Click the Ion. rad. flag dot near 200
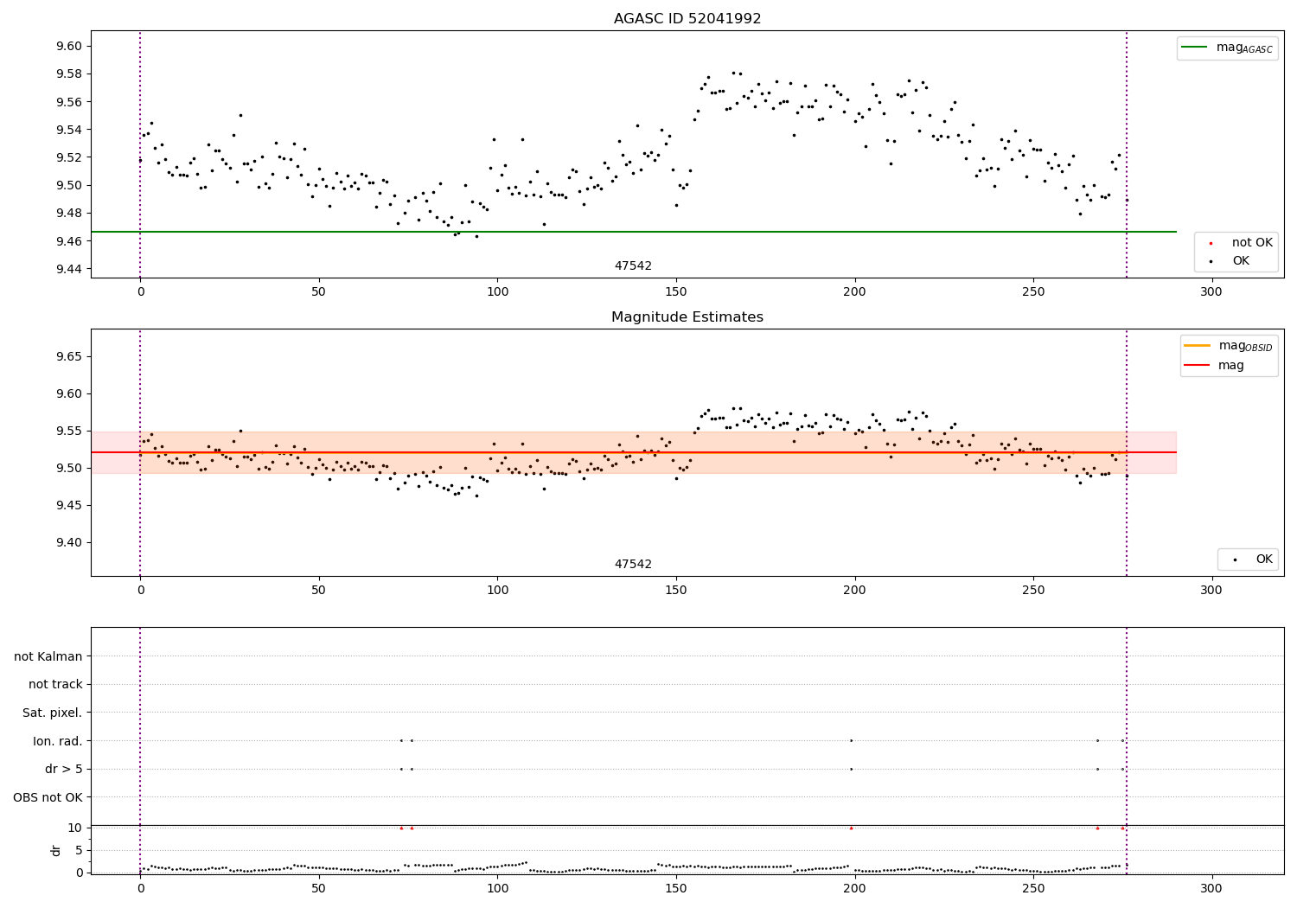Image resolution: width=1297 pixels, height=908 pixels. click(x=851, y=740)
